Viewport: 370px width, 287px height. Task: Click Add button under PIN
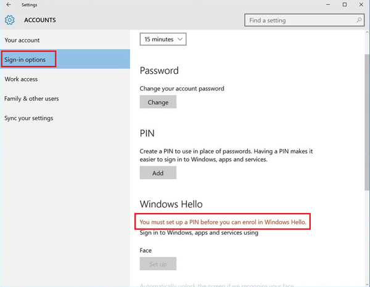point(158,172)
